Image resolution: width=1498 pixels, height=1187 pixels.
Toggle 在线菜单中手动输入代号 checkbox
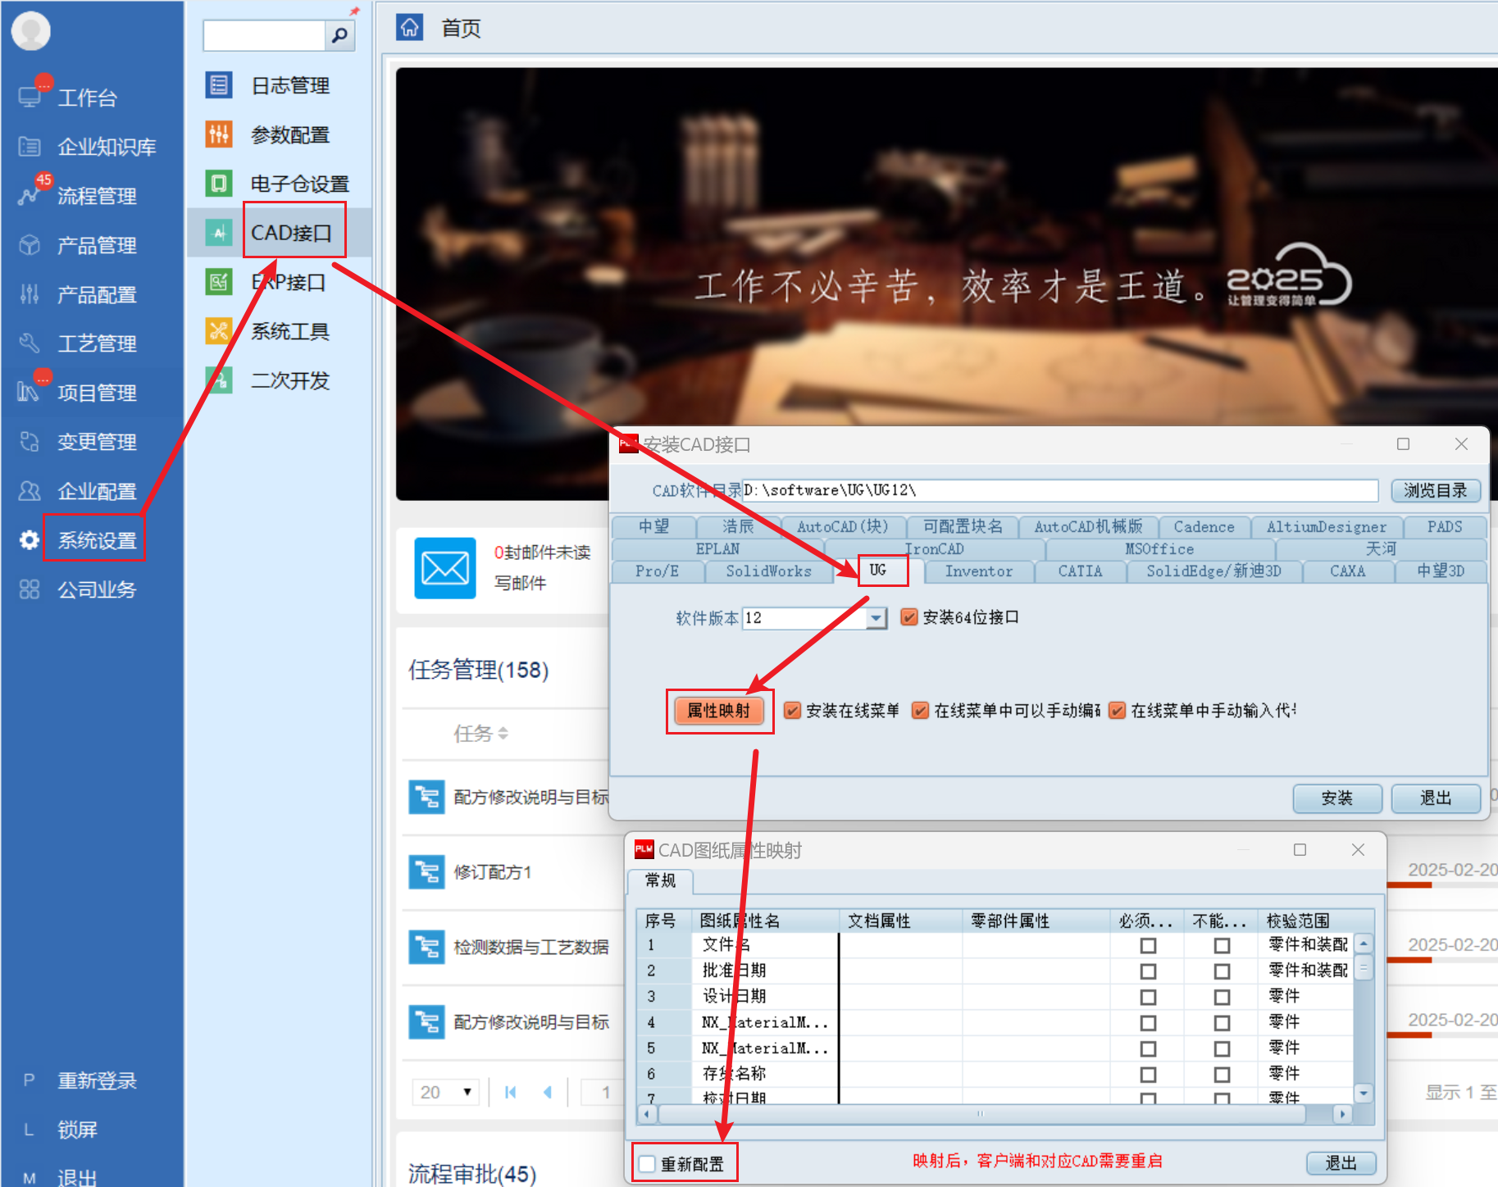pyautogui.click(x=1117, y=711)
